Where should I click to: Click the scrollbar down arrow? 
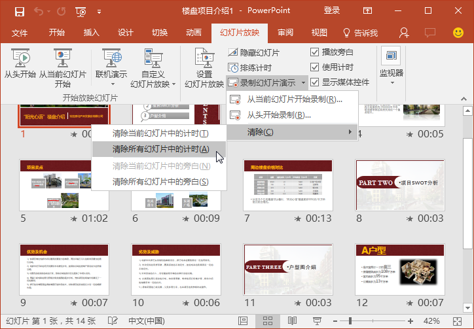click(x=467, y=308)
